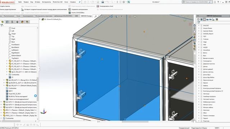The width and height of the screenshot is (230, 129).
Task: Click the green checkmark confirmation corner icon
Action: (x=185, y=21)
